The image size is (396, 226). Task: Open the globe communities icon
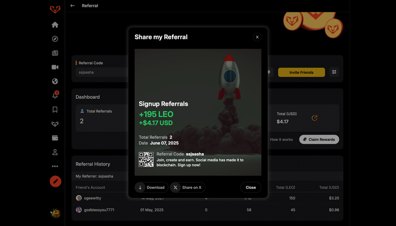[x=55, y=82]
